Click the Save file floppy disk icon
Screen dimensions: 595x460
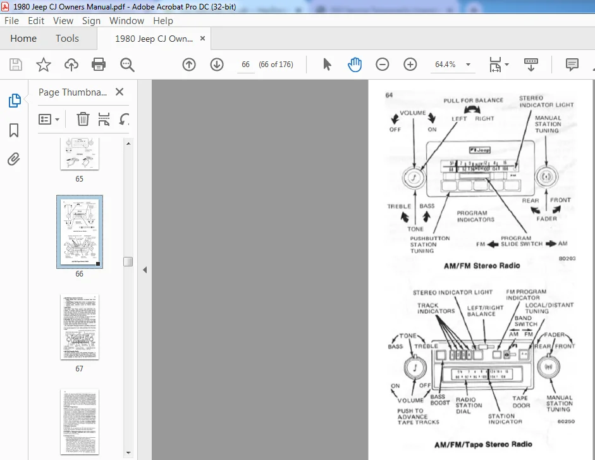click(x=16, y=65)
